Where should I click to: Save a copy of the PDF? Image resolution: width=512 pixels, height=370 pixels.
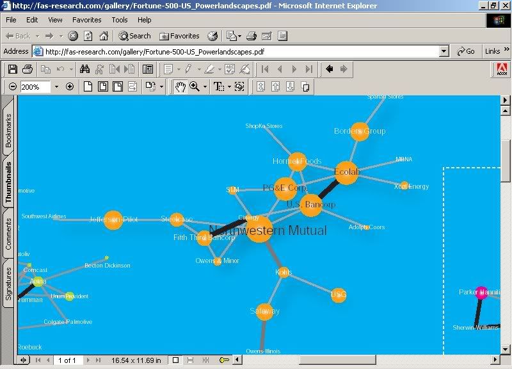coord(12,69)
